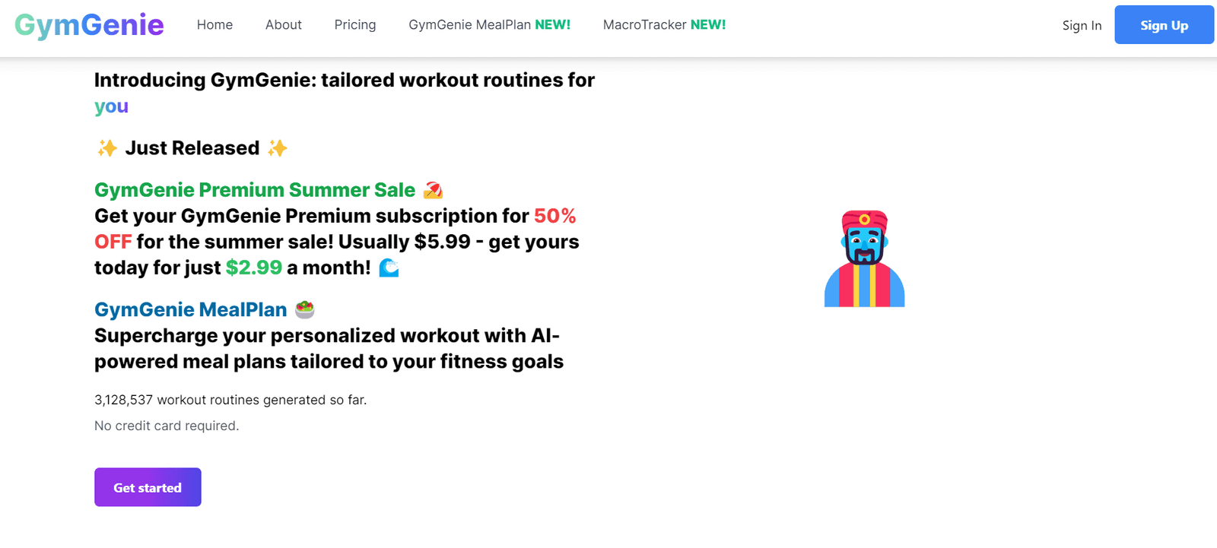Click the wave emoji after 'a month!'
Viewport: 1217px width, 548px height.
tap(389, 268)
